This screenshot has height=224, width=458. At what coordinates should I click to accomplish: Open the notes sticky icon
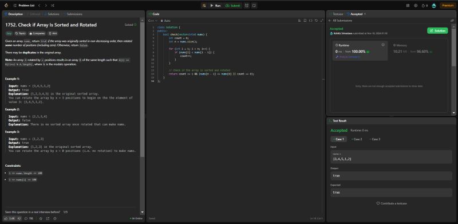click(x=254, y=6)
